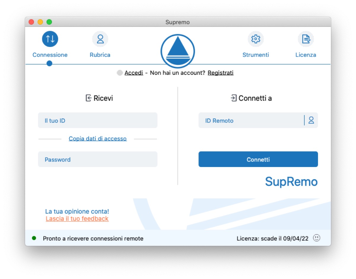Click the Connetti a heading text
Image resolution: width=356 pixels, height=279 pixels.
click(x=255, y=98)
